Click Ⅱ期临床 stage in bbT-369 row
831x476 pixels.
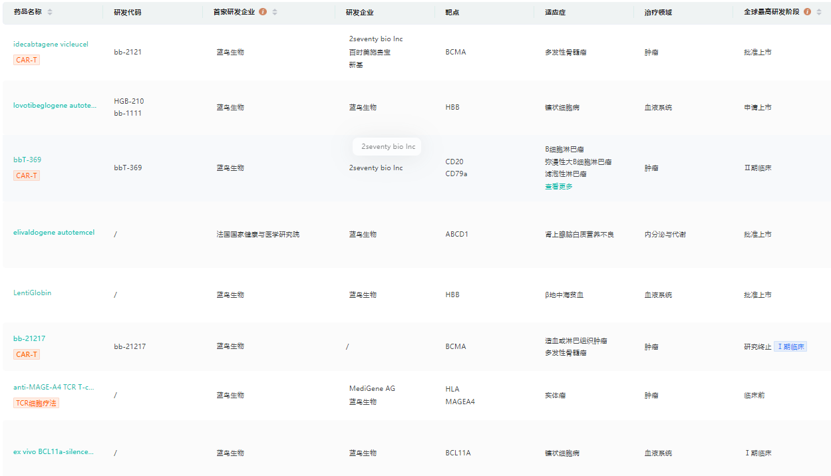758,168
